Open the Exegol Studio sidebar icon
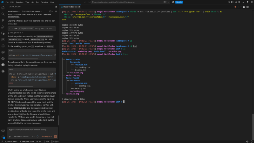This screenshot has width=254, height=143. click(3, 65)
